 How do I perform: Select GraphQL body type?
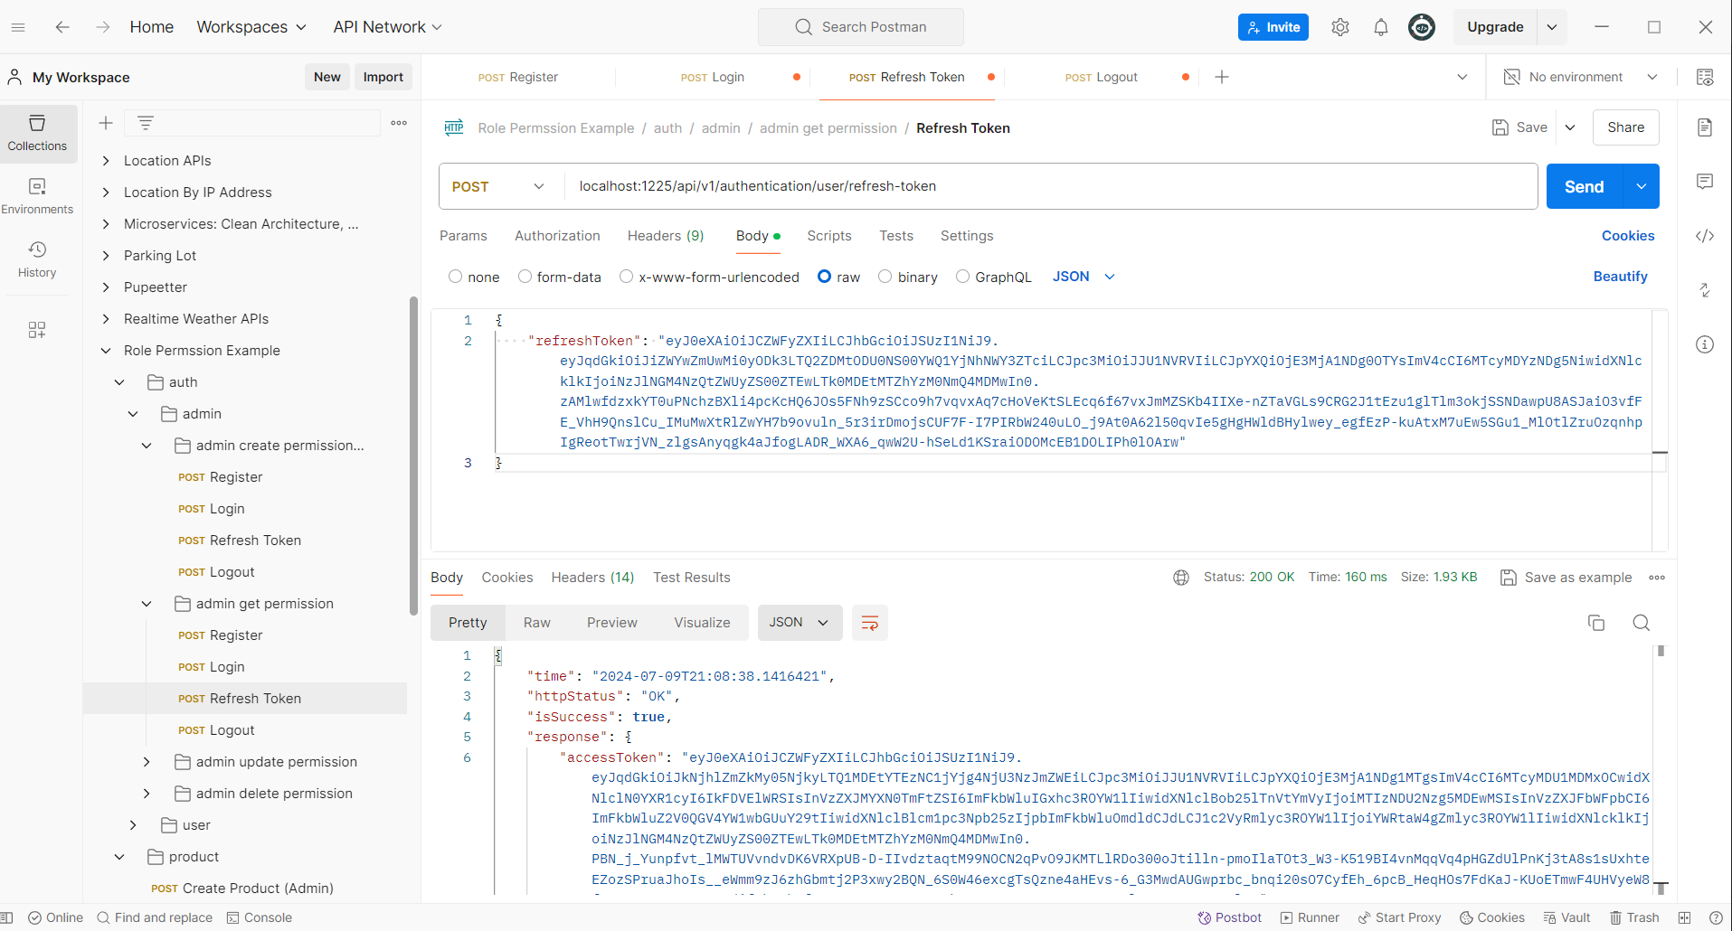(962, 277)
